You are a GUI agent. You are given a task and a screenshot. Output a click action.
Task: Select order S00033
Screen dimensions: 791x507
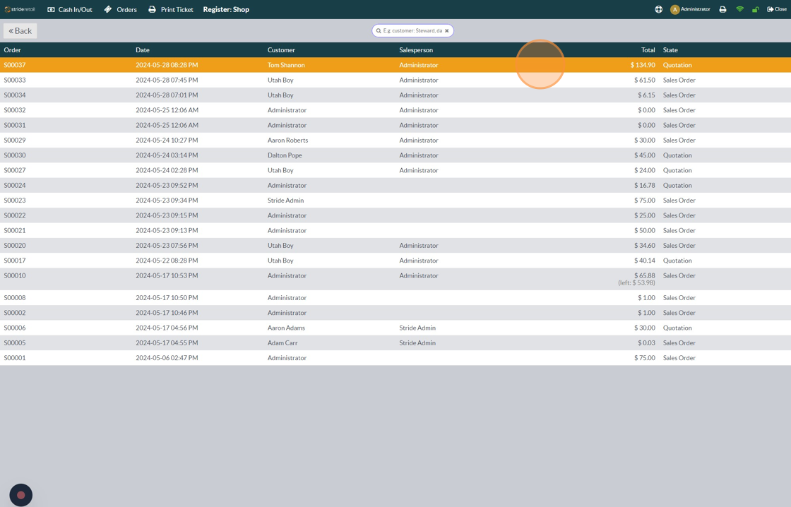pos(395,80)
